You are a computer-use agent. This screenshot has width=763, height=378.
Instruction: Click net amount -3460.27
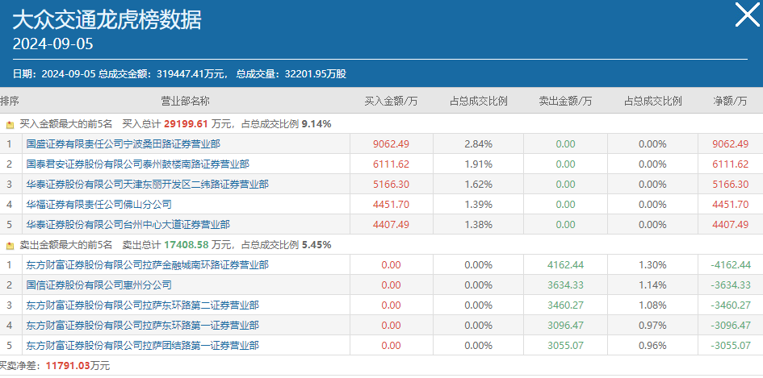(731, 305)
